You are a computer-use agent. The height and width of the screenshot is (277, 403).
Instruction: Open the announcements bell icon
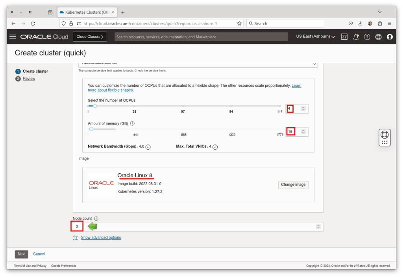tap(356, 37)
